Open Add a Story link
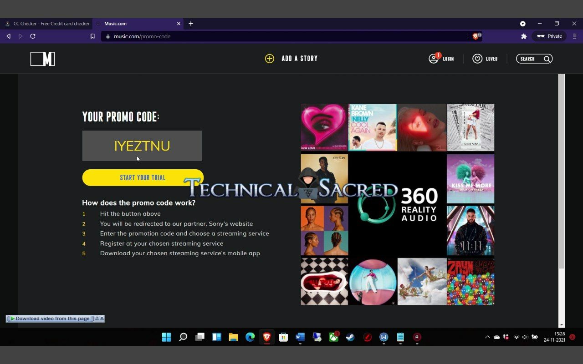Screen dimensions: 583x364 299,59
